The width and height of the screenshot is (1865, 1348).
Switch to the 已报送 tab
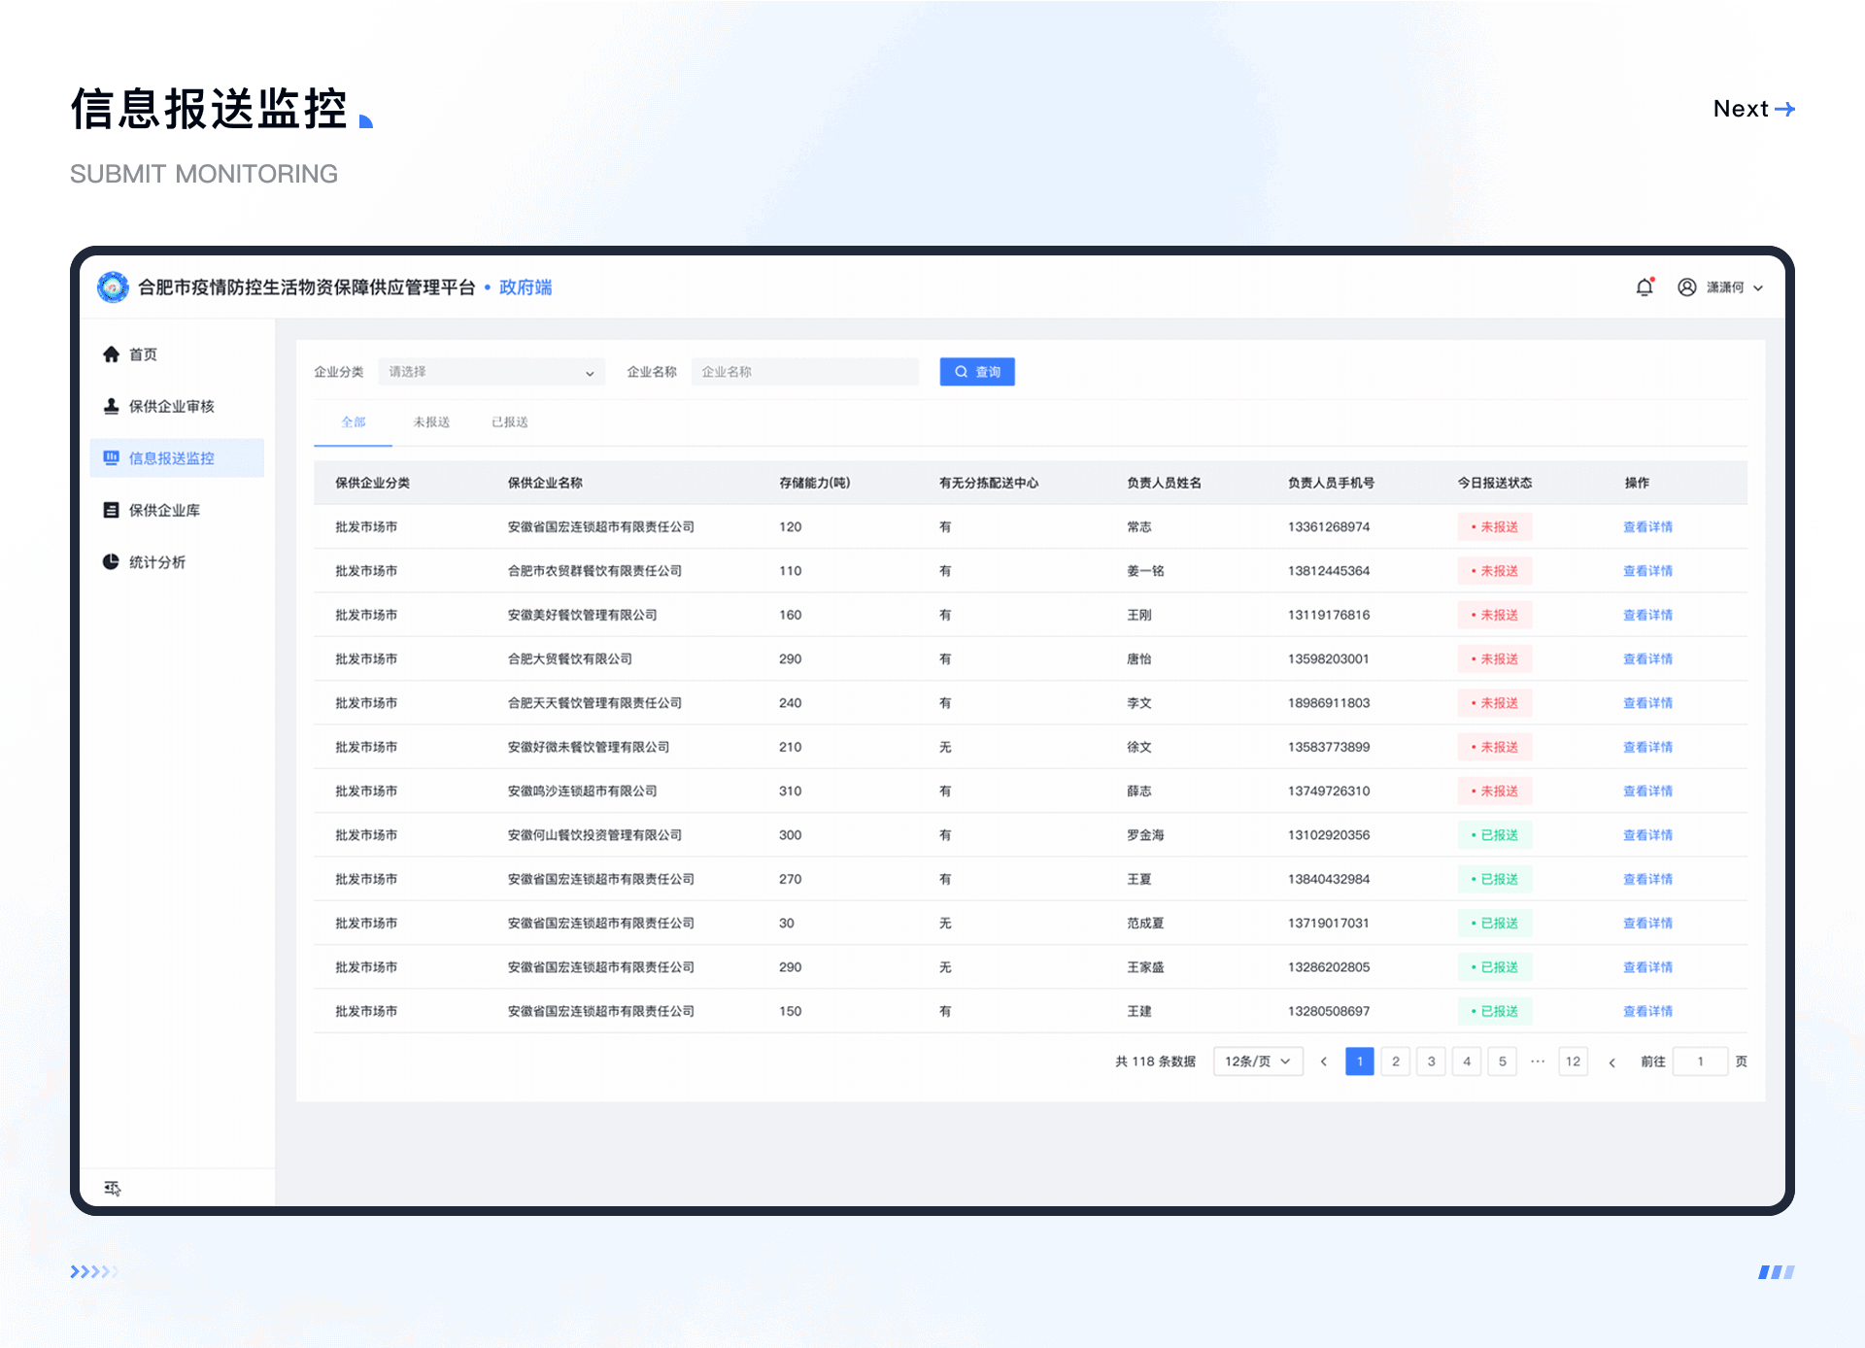510,422
